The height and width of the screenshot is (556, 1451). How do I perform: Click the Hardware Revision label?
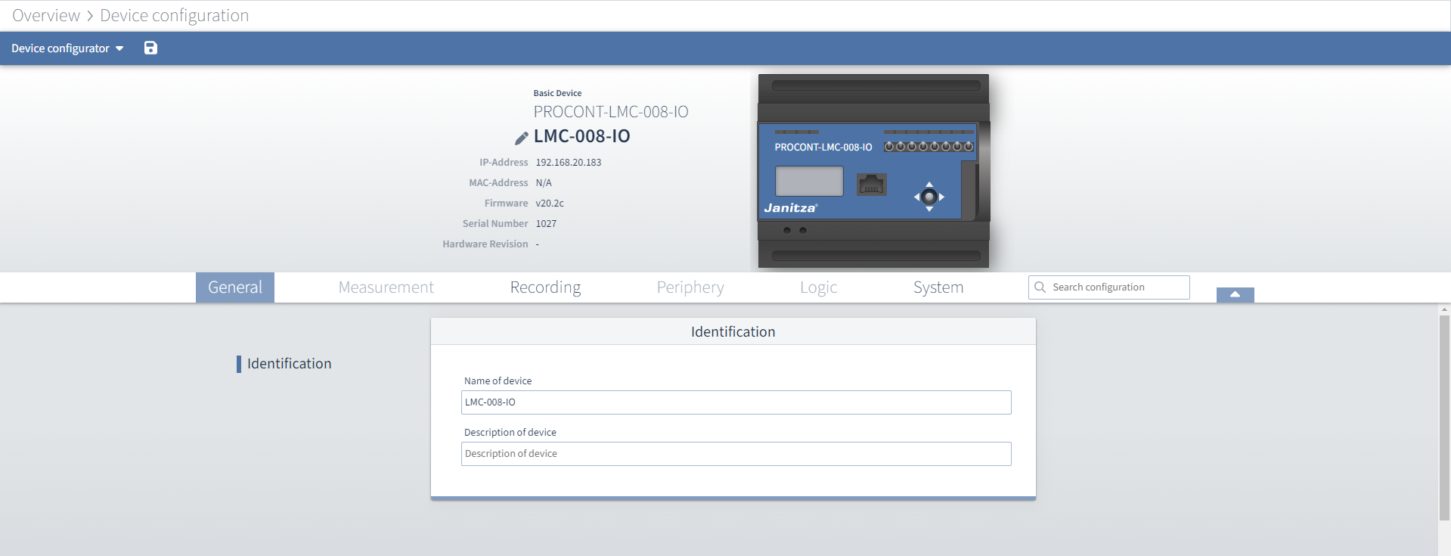click(485, 244)
